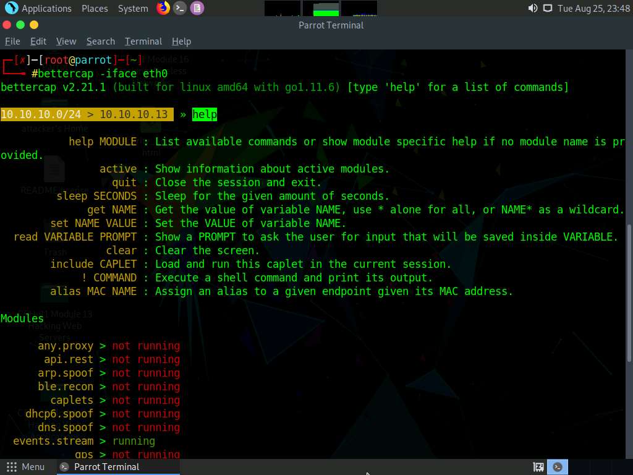Click the 'get NAME' command entry
This screenshot has height=475, width=633.
(x=112, y=210)
